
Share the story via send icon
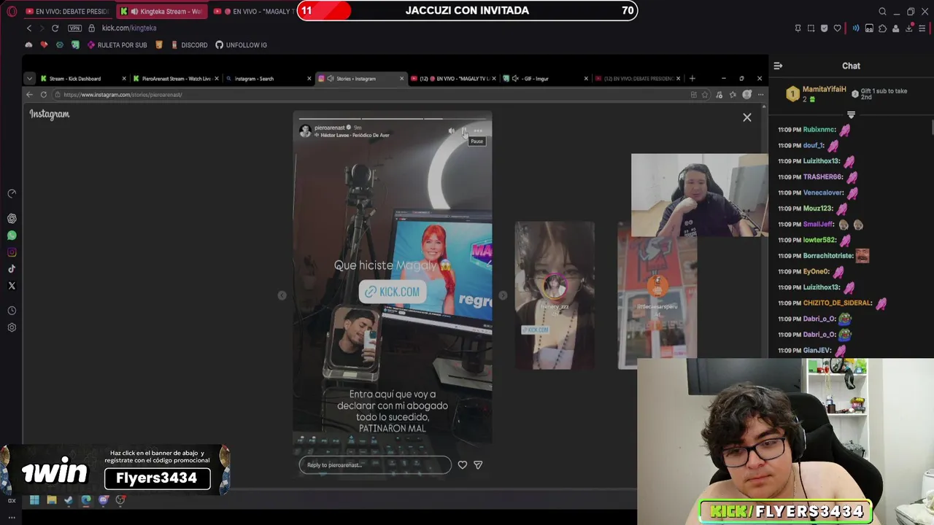[x=478, y=464]
